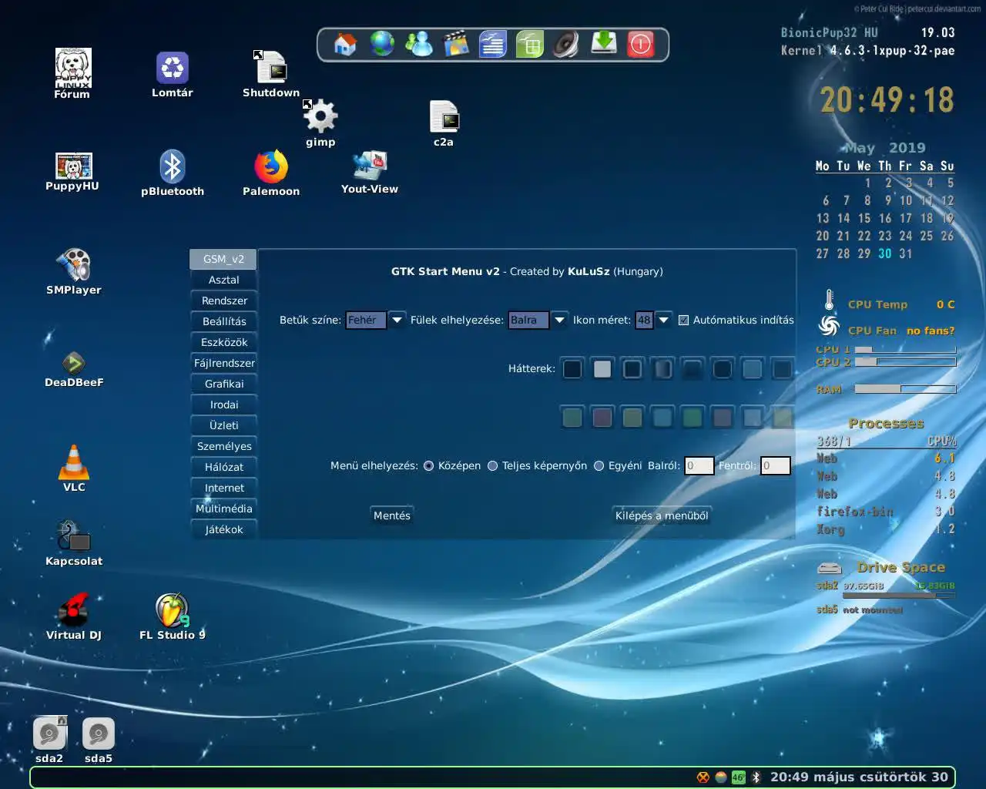Launch the web browser globe icon in the dock
986x789 pixels.
coord(381,44)
